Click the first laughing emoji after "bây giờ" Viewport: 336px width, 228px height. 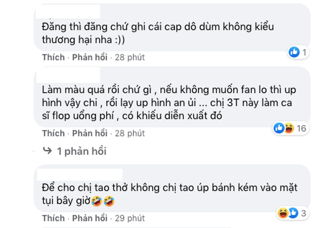pyautogui.click(x=96, y=201)
